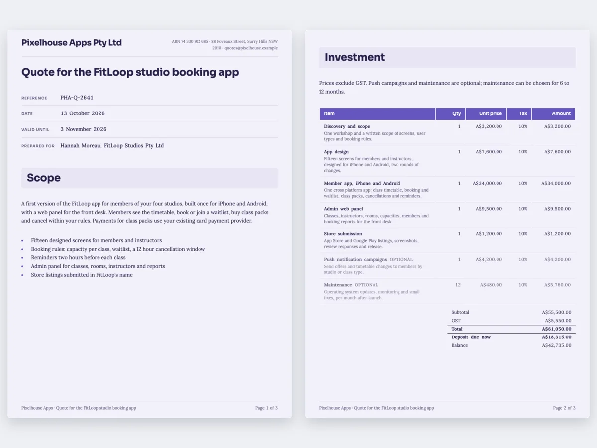Click the Page 1 of 3 footer text
Viewport: 597px width, 448px height.
pos(266,408)
